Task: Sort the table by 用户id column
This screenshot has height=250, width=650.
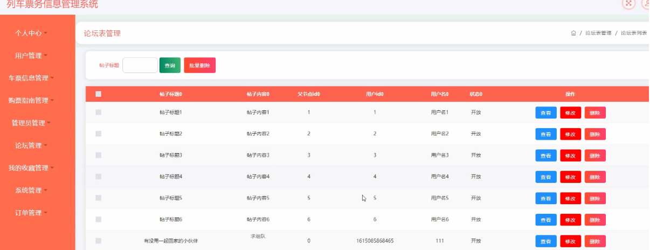Action: (375, 94)
